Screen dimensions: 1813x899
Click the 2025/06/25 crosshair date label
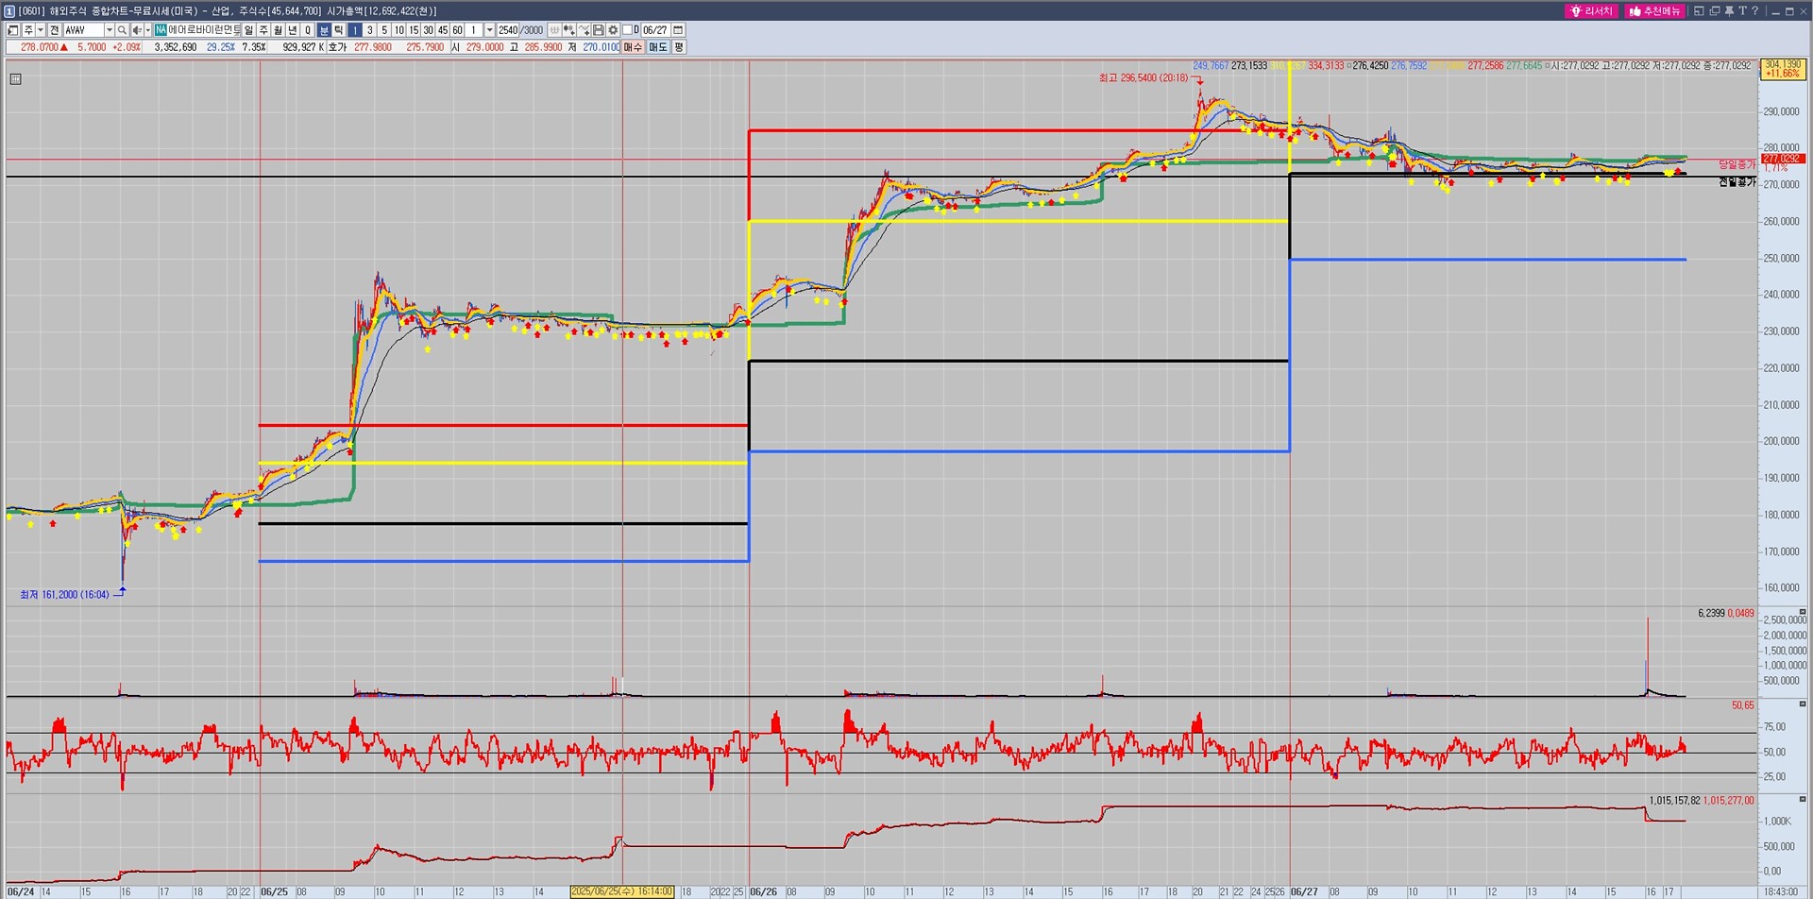tap(622, 891)
